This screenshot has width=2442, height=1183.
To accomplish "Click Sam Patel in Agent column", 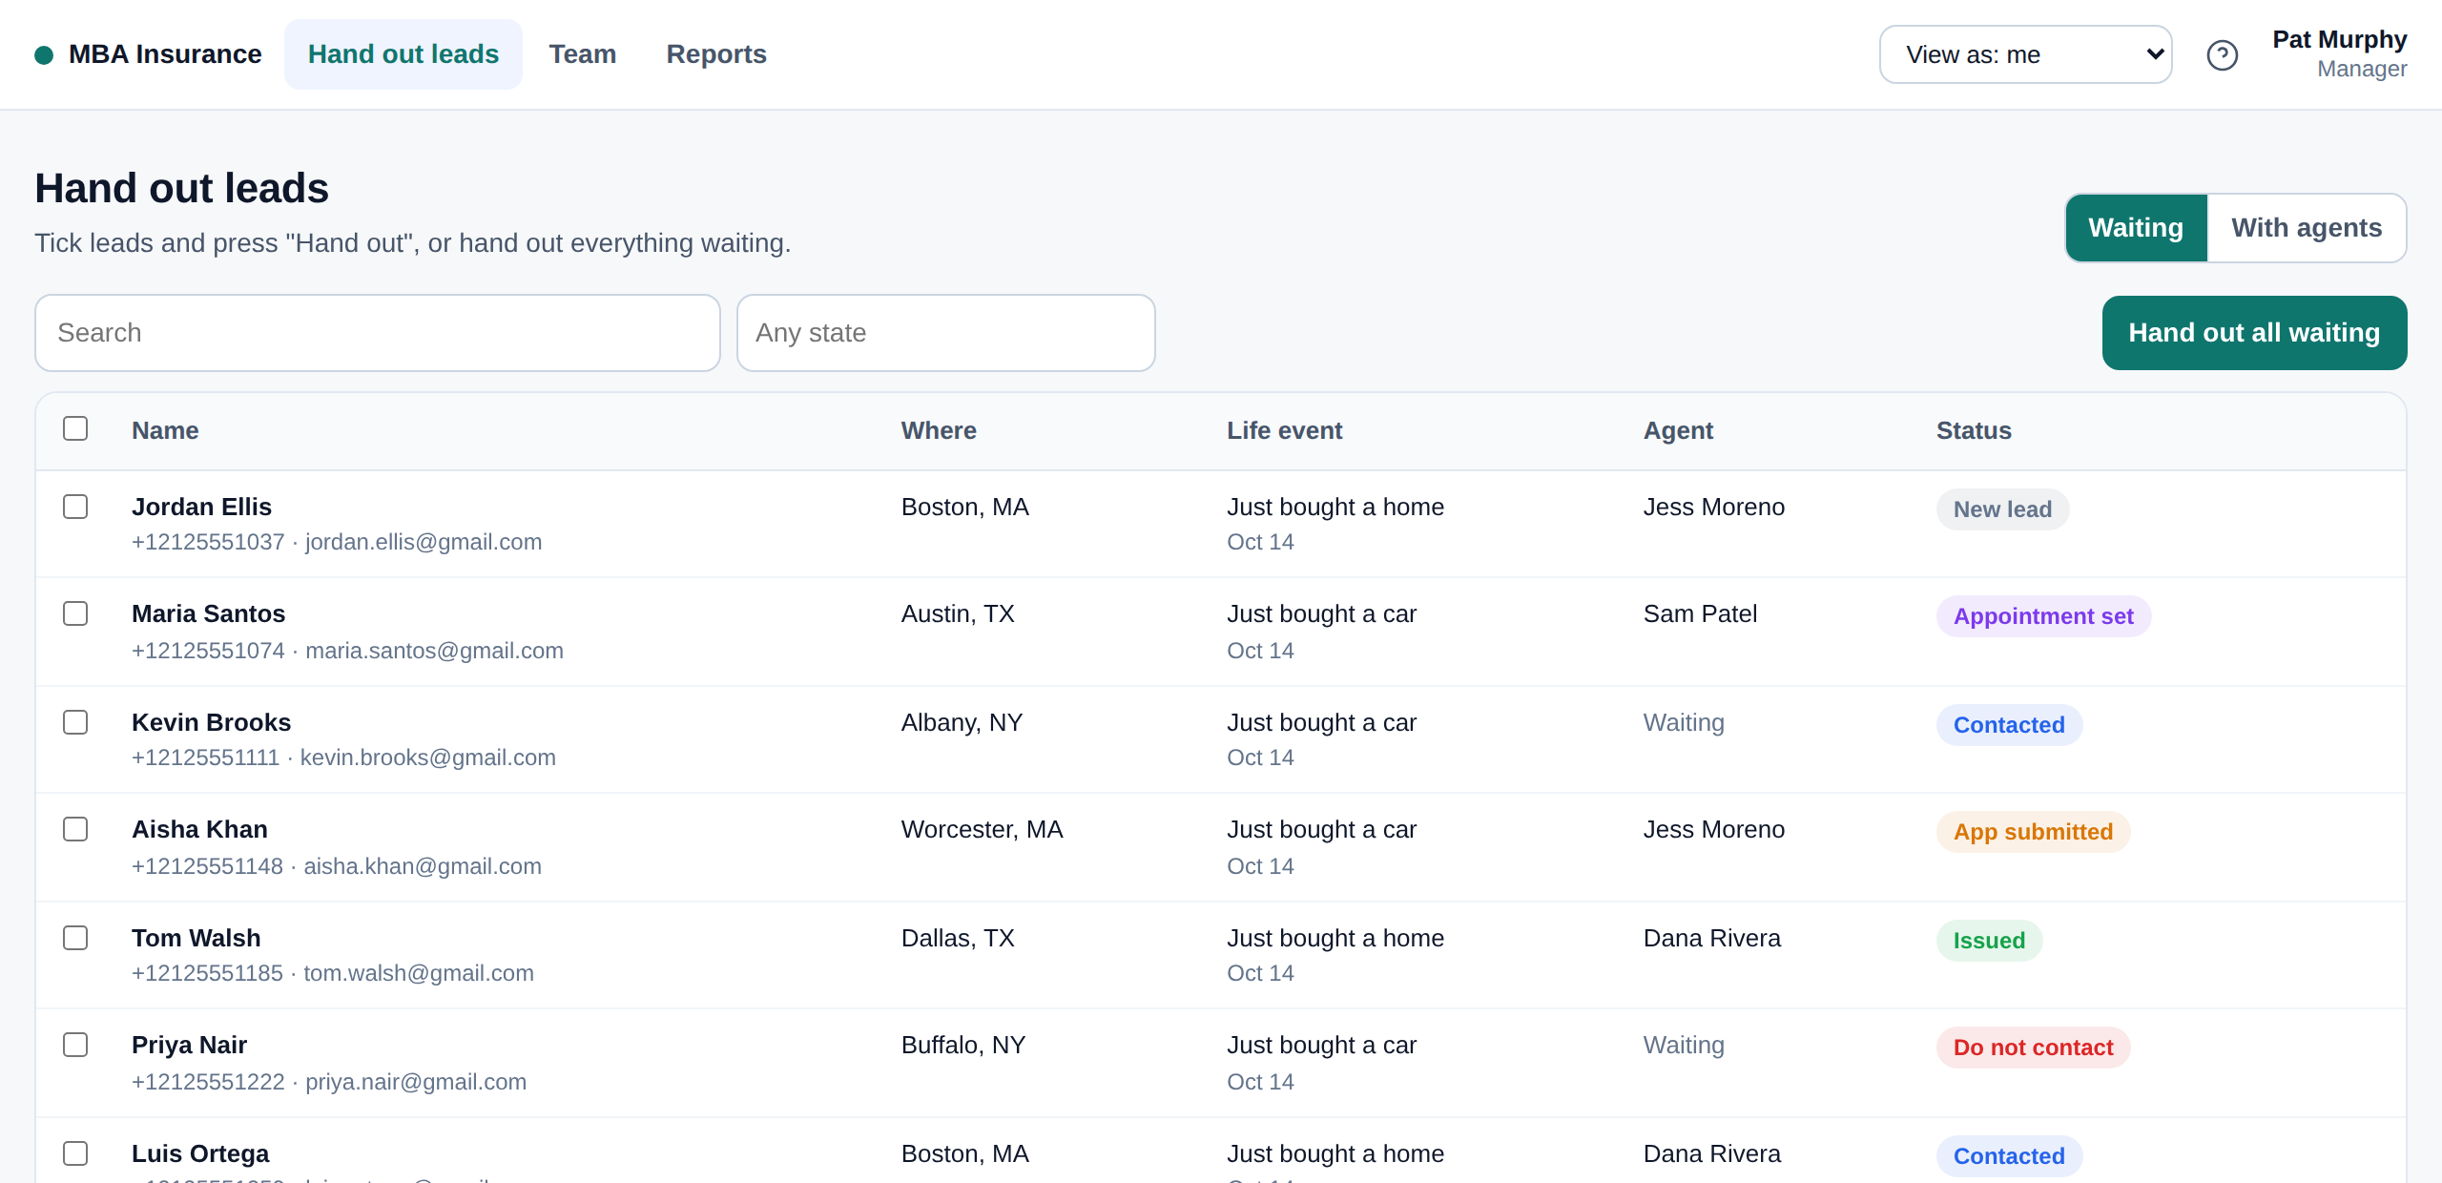I will [x=1700, y=613].
